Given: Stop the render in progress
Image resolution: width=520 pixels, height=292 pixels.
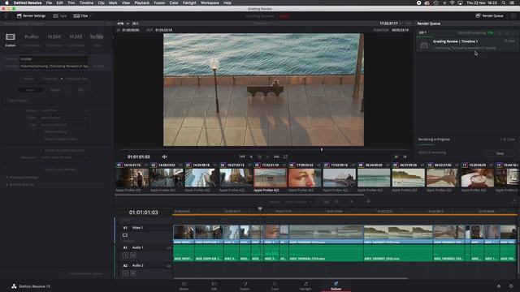Looking at the screenshot, I should pos(500,153).
